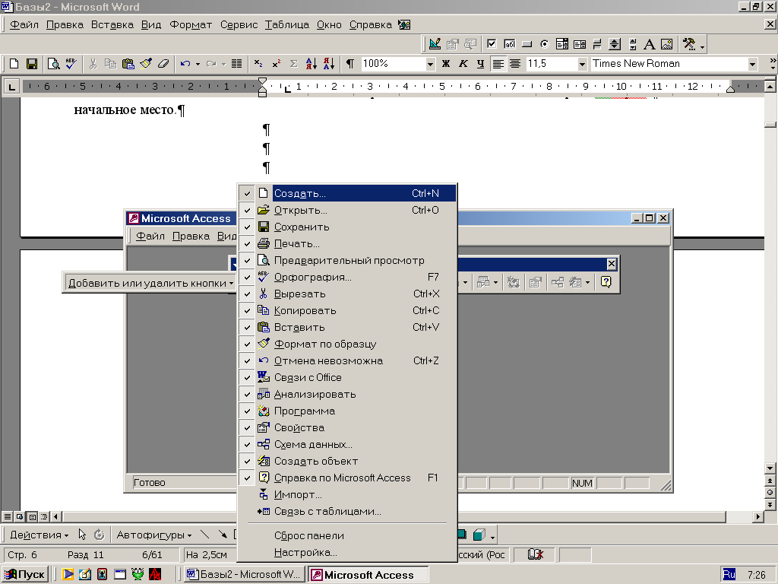Click the eraser icon in Word toolbar

pos(163,64)
